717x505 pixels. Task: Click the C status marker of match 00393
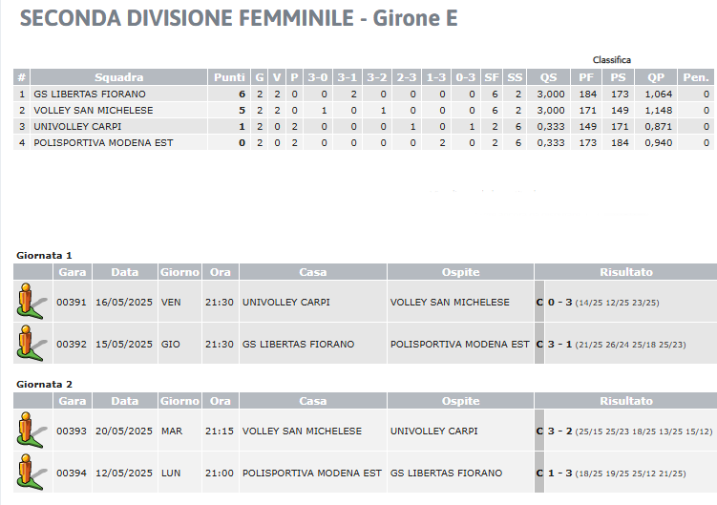coord(539,431)
